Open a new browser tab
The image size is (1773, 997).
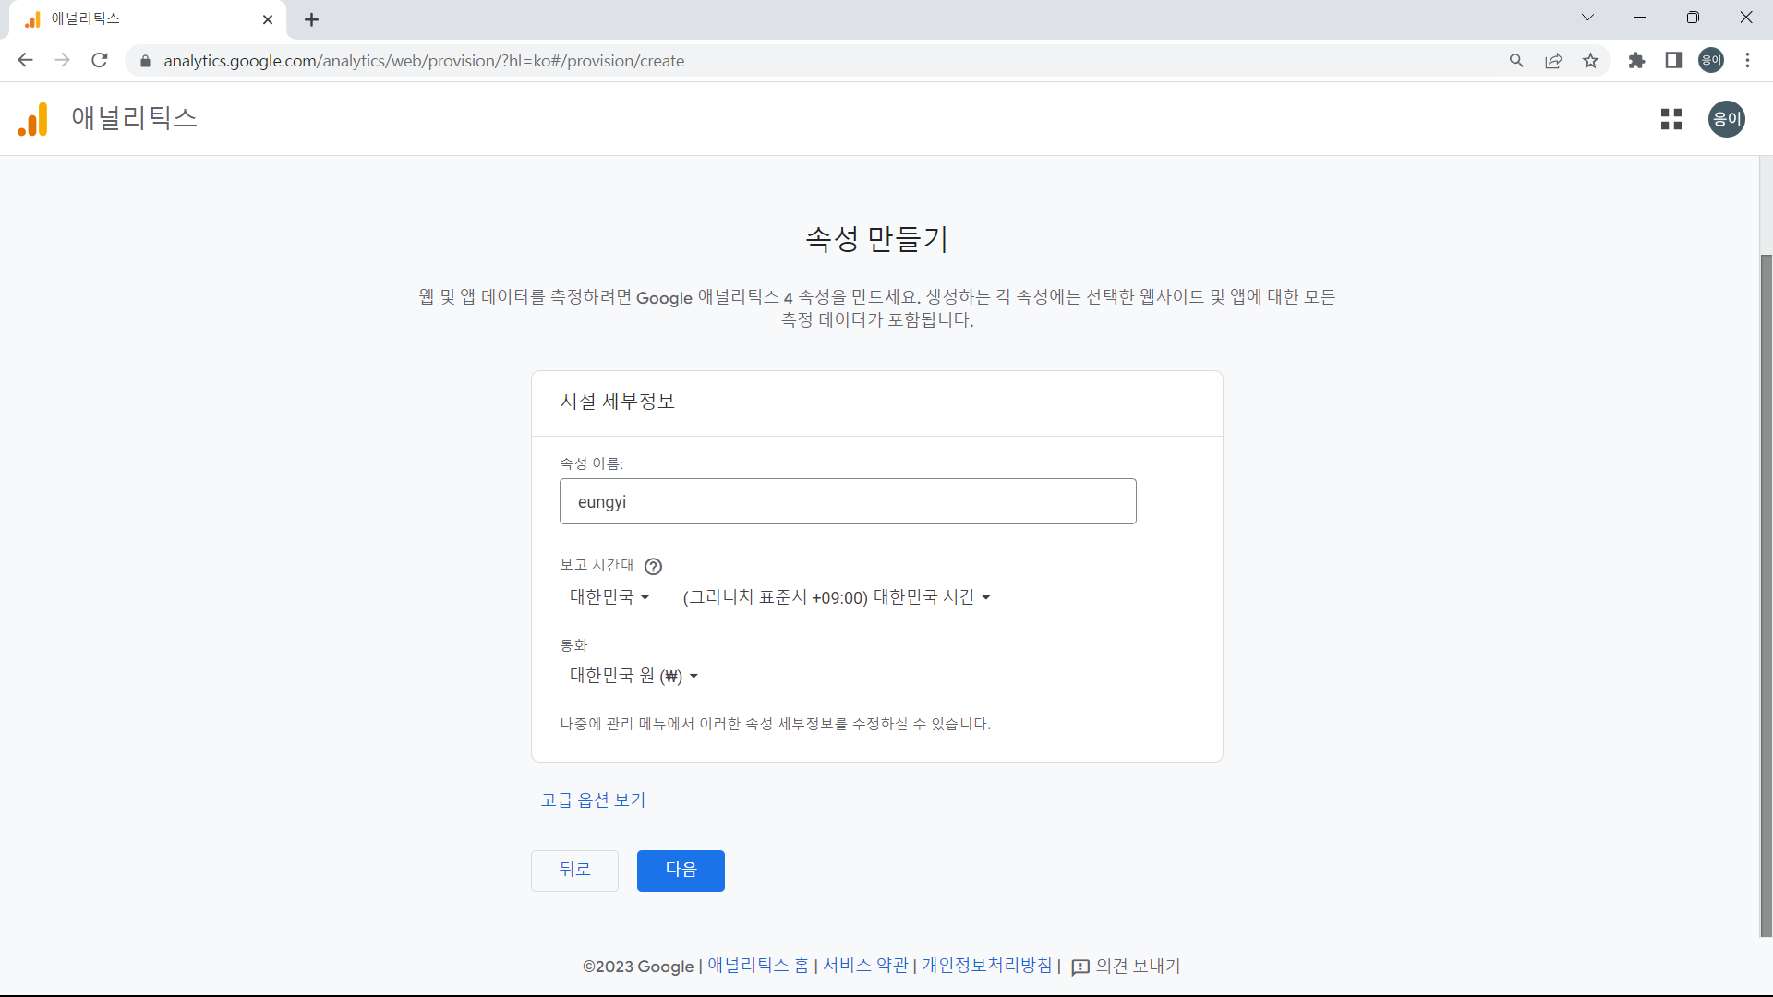coord(311,19)
